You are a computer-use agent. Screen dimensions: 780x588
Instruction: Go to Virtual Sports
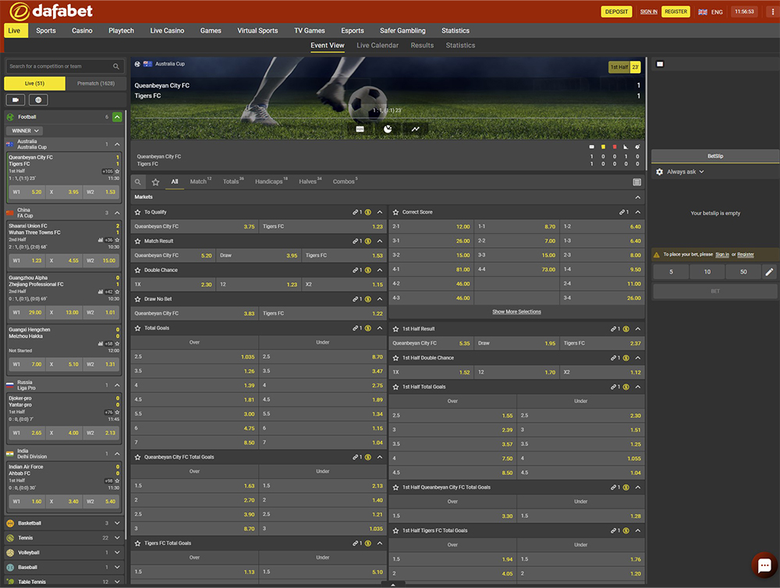(257, 30)
